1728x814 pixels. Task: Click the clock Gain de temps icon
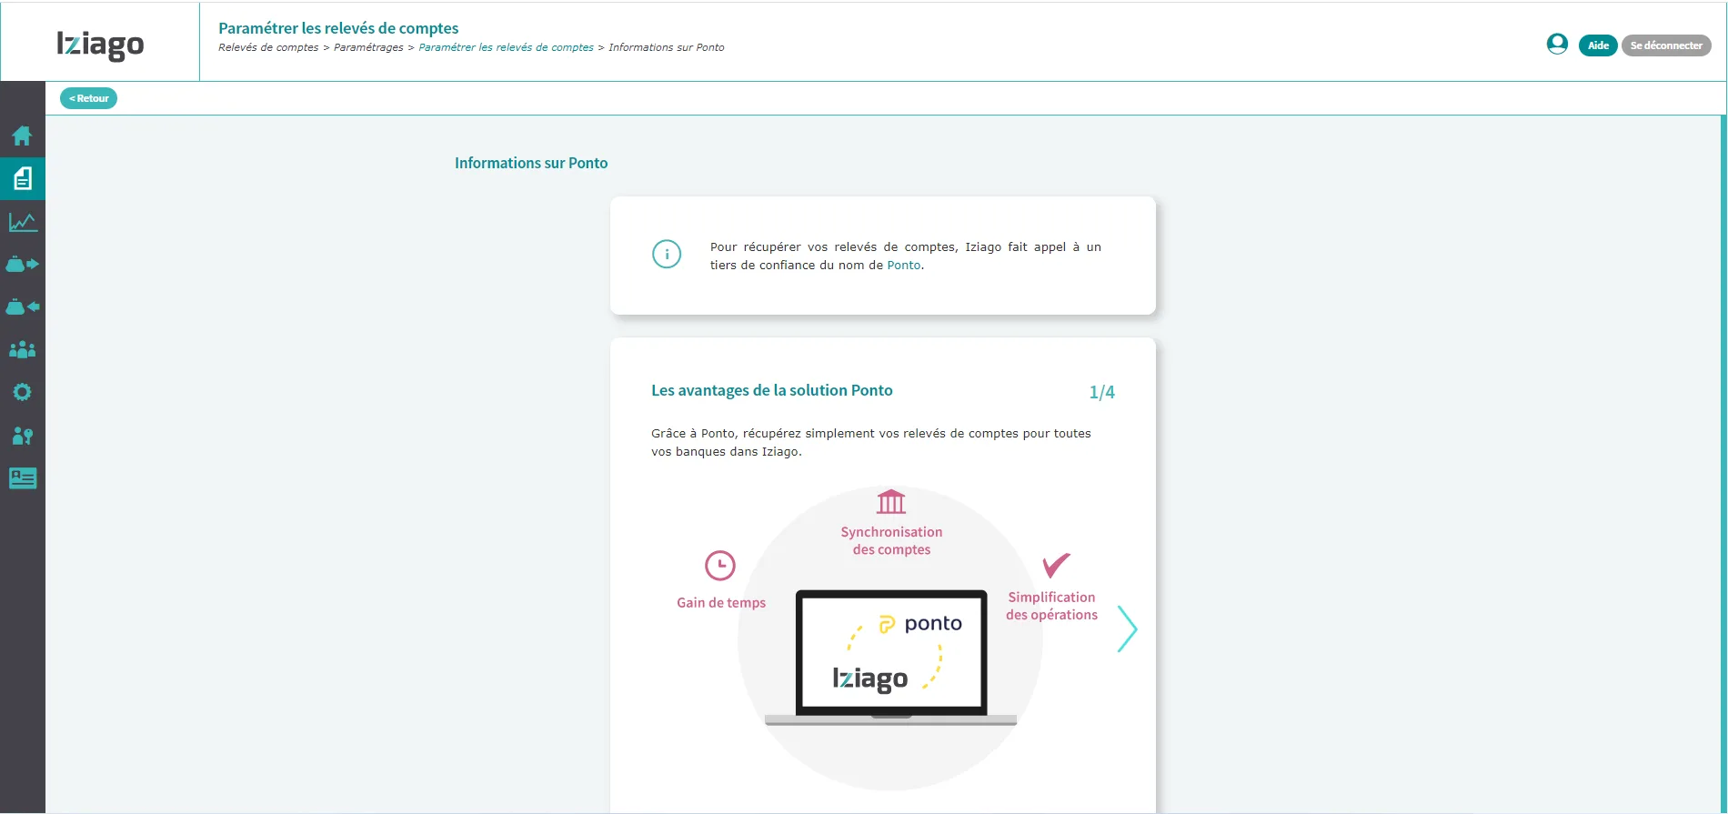pos(720,566)
